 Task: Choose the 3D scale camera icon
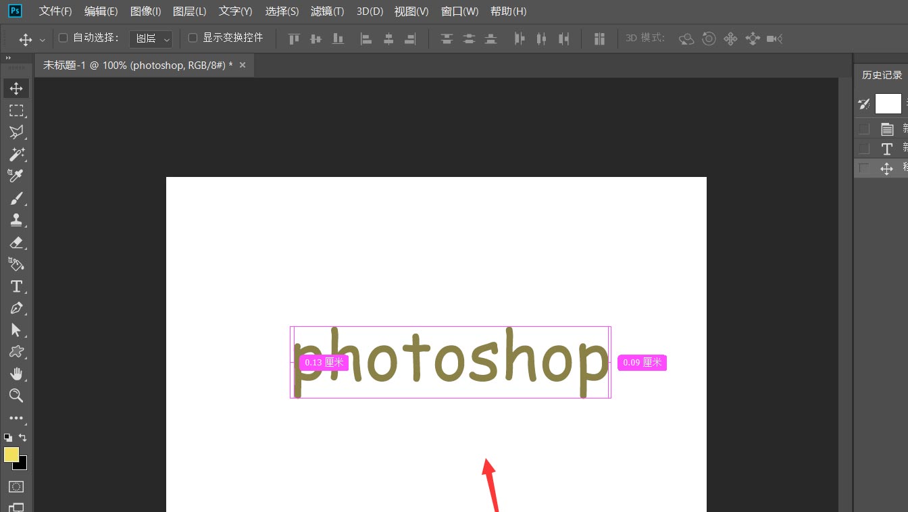[775, 39]
